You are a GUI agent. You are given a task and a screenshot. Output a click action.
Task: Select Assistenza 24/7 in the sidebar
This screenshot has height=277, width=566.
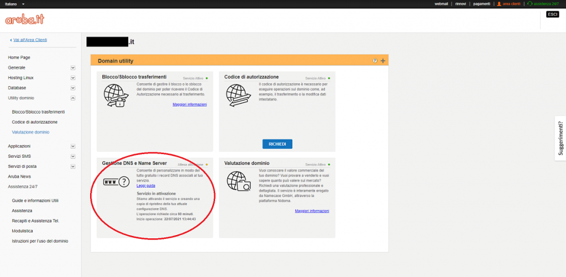23,187
